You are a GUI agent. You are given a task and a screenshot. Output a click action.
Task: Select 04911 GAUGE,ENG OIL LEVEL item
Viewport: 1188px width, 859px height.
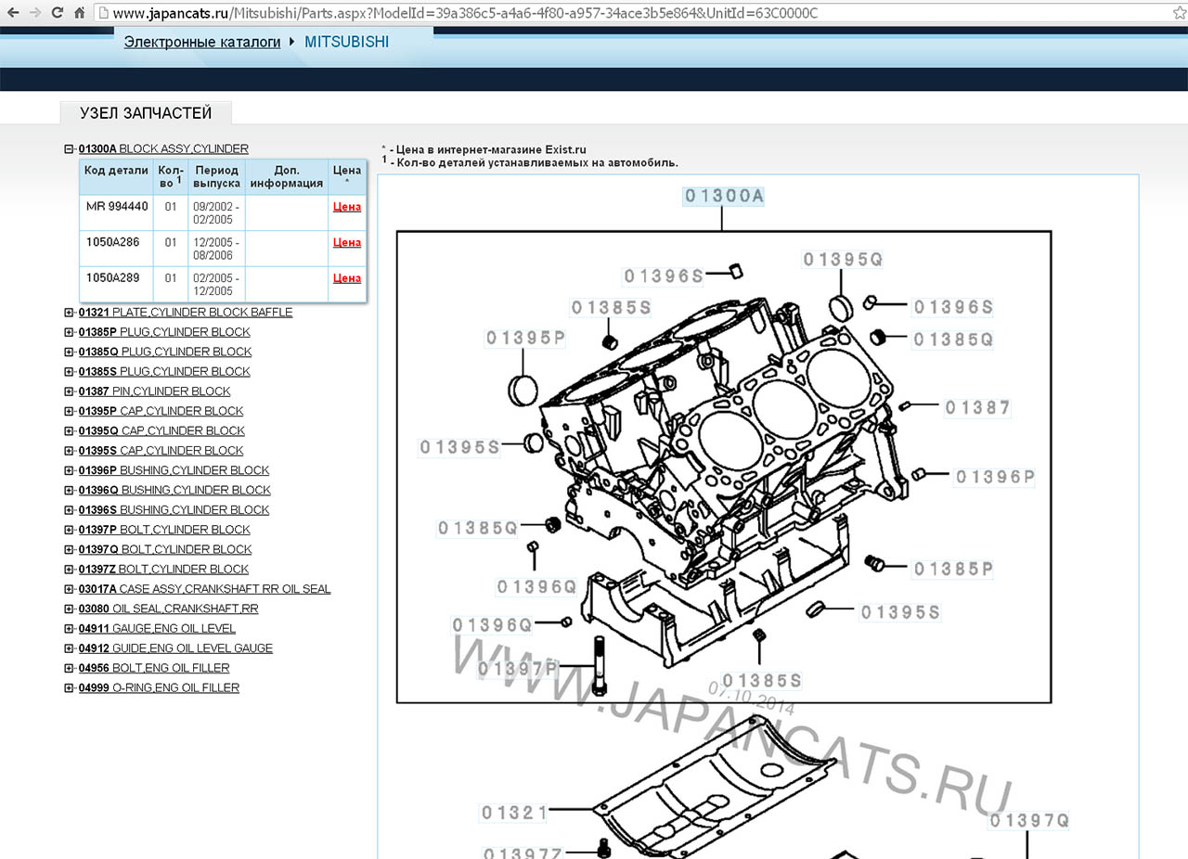pyautogui.click(x=157, y=629)
